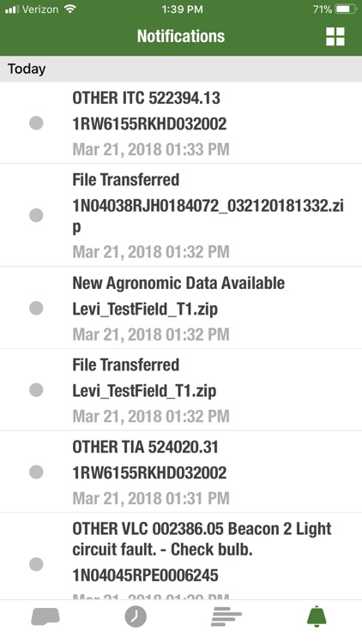Open the horizontal bars analysis tab

[226, 616]
